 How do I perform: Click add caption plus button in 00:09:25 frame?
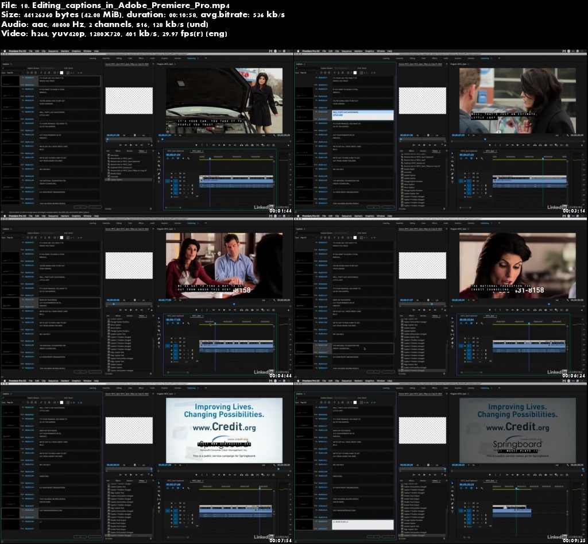(x=373, y=537)
